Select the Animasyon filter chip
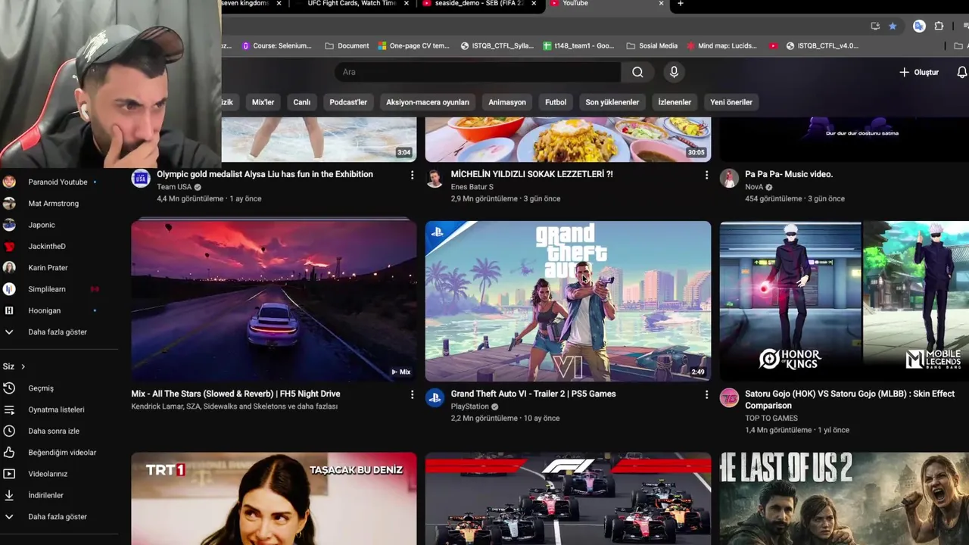This screenshot has height=545, width=969. click(507, 102)
